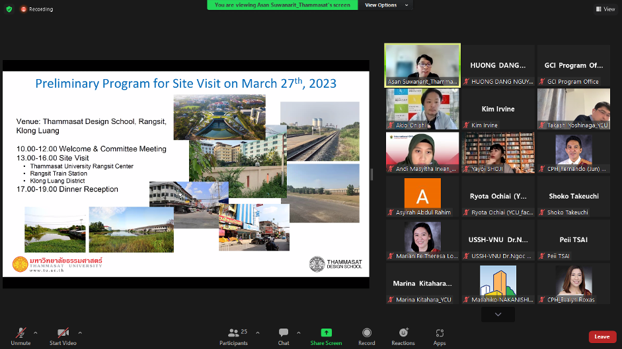Click the Thammasat University logo on slide
The image size is (622, 349).
(x=58, y=265)
